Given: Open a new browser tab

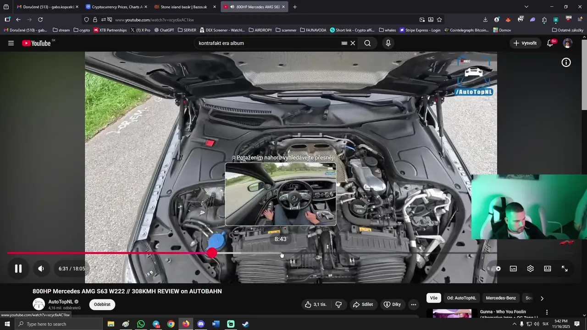Looking at the screenshot, I should point(295,7).
